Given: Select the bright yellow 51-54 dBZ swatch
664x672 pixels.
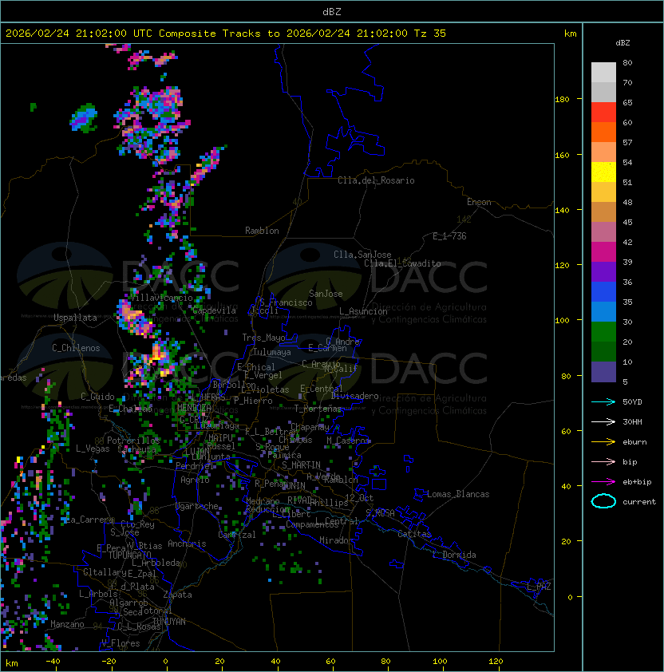Looking at the screenshot, I should coord(603,172).
